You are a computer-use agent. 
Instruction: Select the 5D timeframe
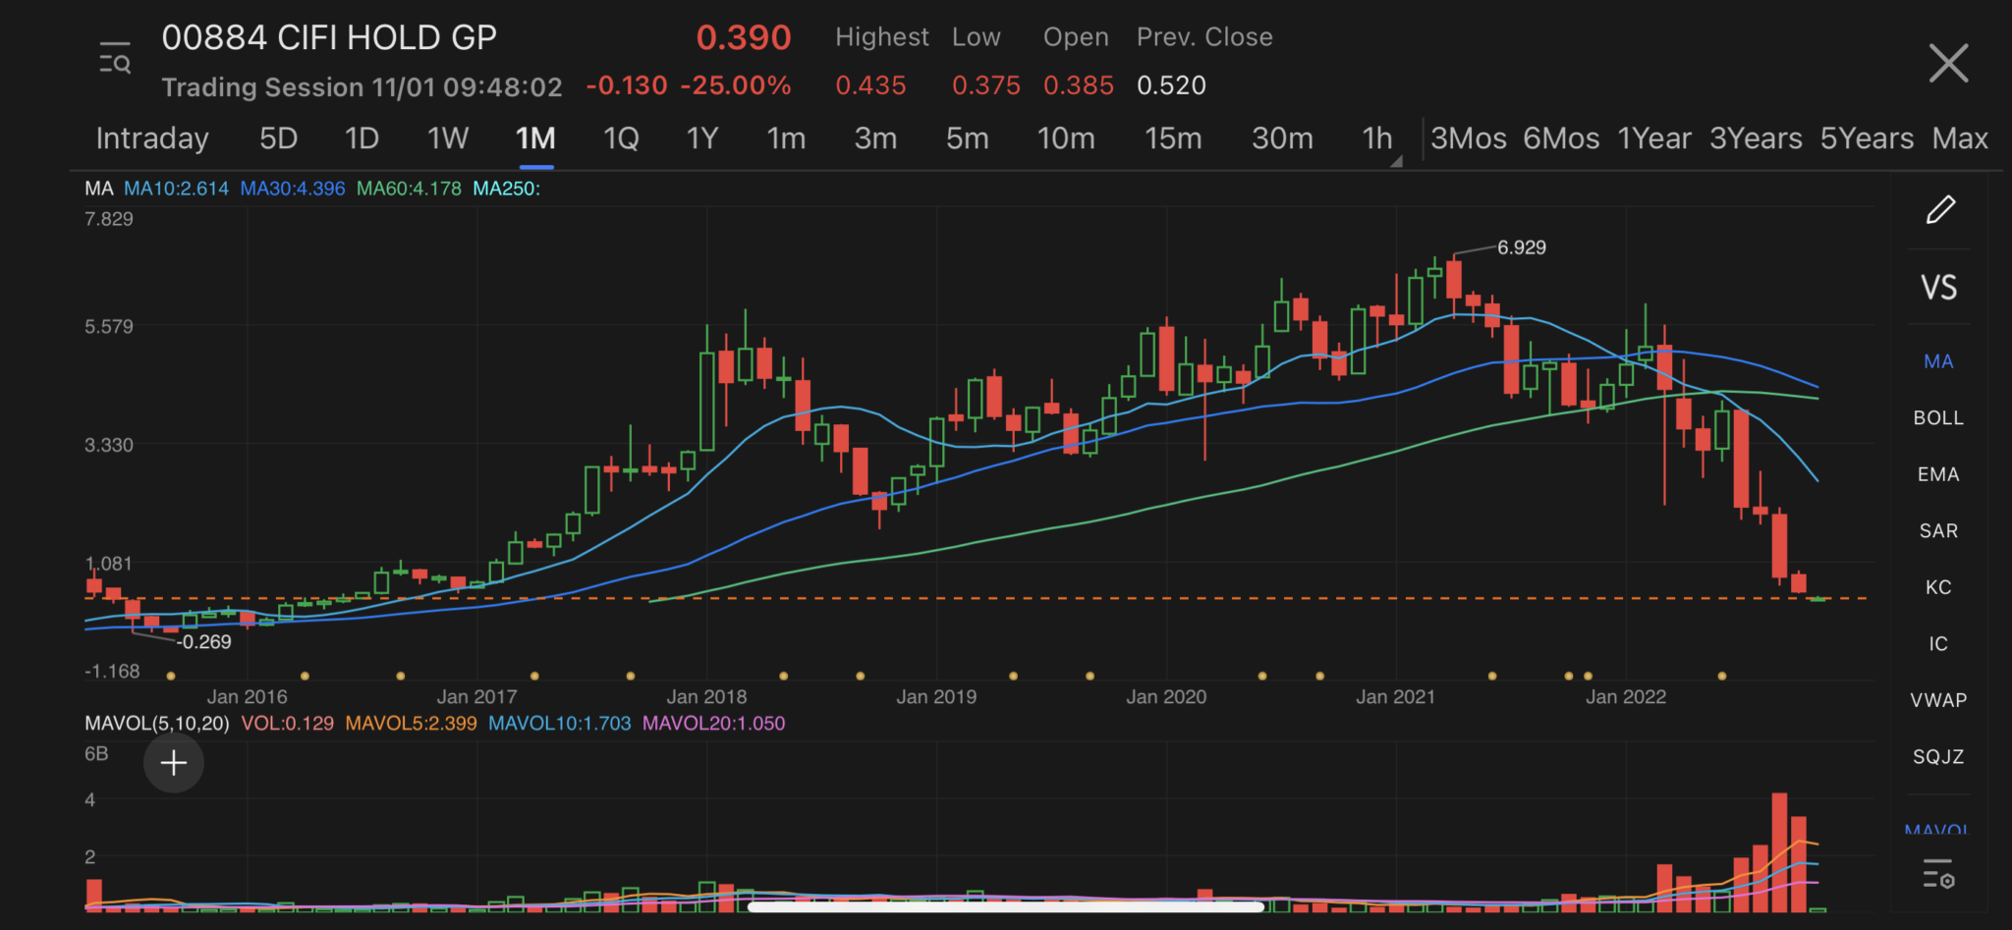[x=278, y=138]
